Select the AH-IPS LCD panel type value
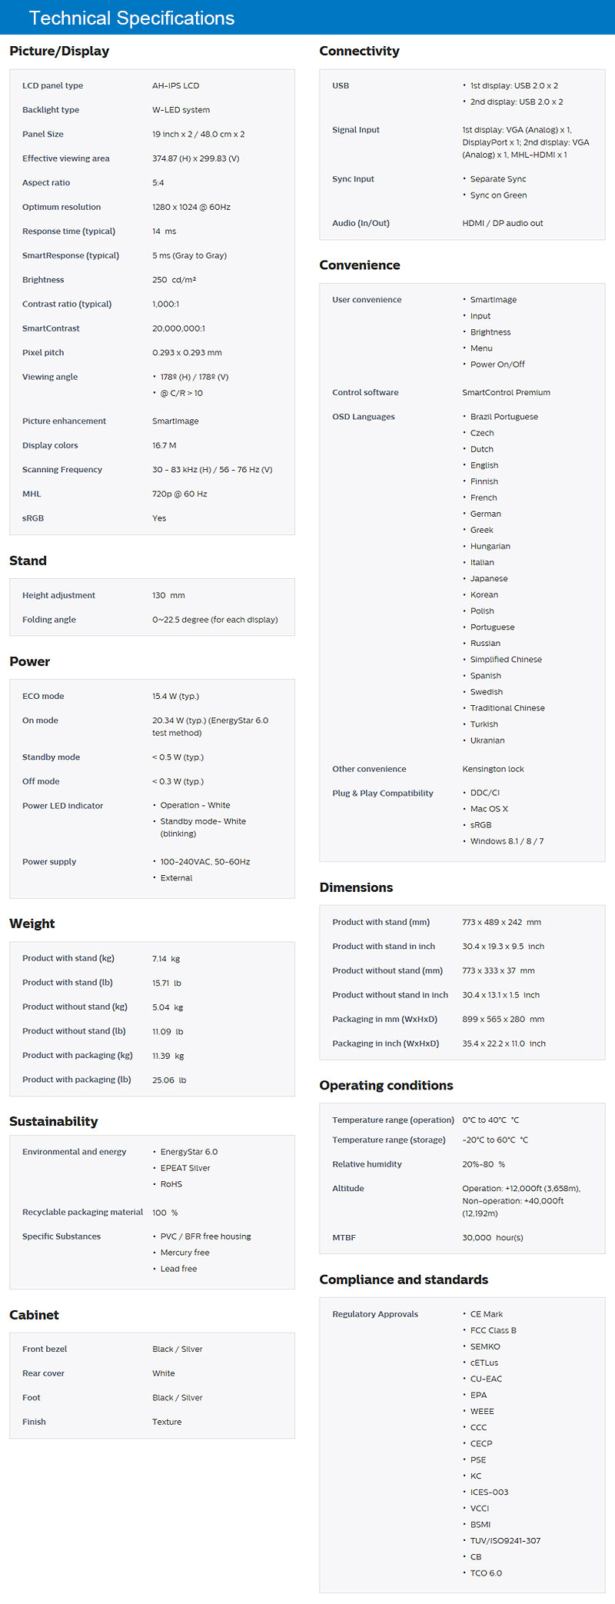Viewport: 615px width, 1604px height. 175,85
